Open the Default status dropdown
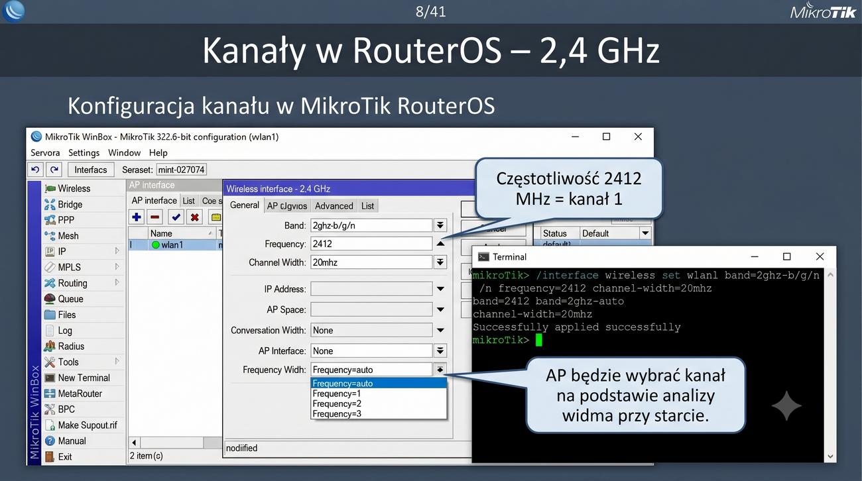 click(x=645, y=233)
